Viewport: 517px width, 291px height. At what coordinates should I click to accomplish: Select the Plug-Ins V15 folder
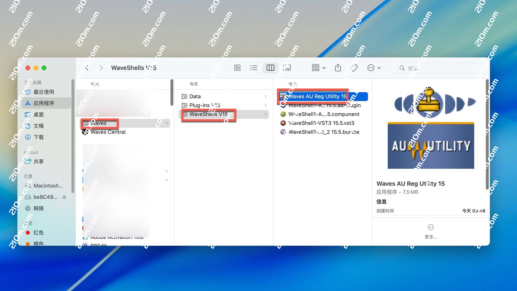point(205,105)
